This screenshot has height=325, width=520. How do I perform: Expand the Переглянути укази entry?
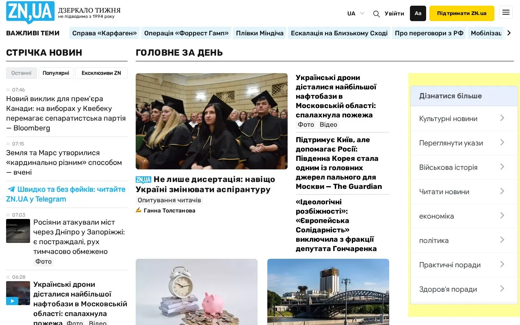pyautogui.click(x=464, y=143)
